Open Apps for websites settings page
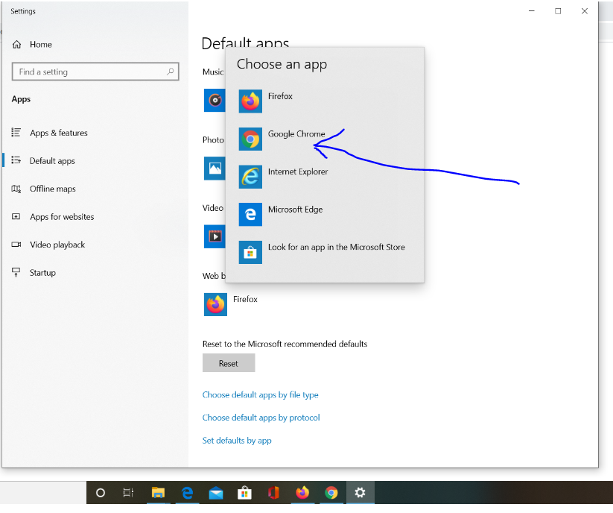 pos(62,217)
